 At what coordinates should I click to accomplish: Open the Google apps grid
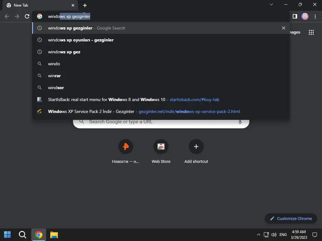pyautogui.click(x=311, y=32)
